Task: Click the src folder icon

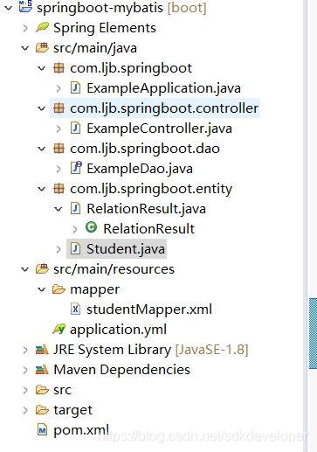Action: (x=42, y=390)
